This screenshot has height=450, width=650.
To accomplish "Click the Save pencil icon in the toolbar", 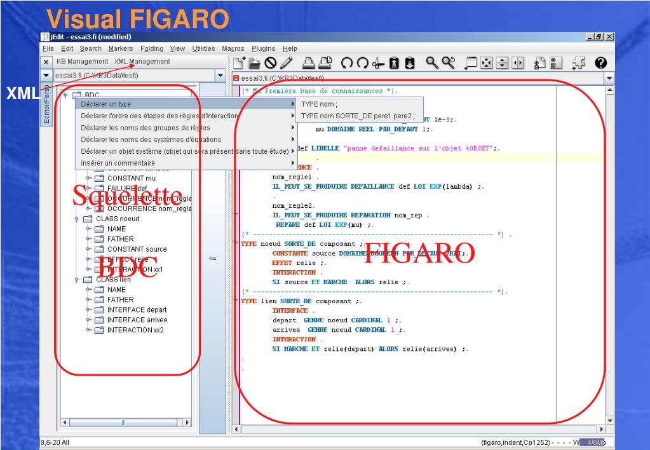I will point(287,63).
